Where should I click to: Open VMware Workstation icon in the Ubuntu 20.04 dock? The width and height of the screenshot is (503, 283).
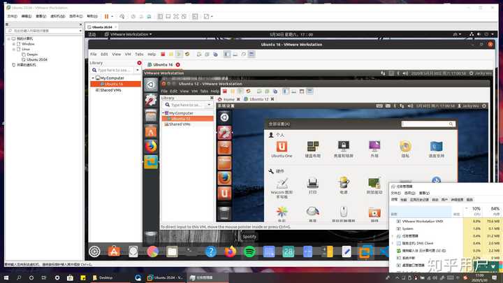coord(365,252)
